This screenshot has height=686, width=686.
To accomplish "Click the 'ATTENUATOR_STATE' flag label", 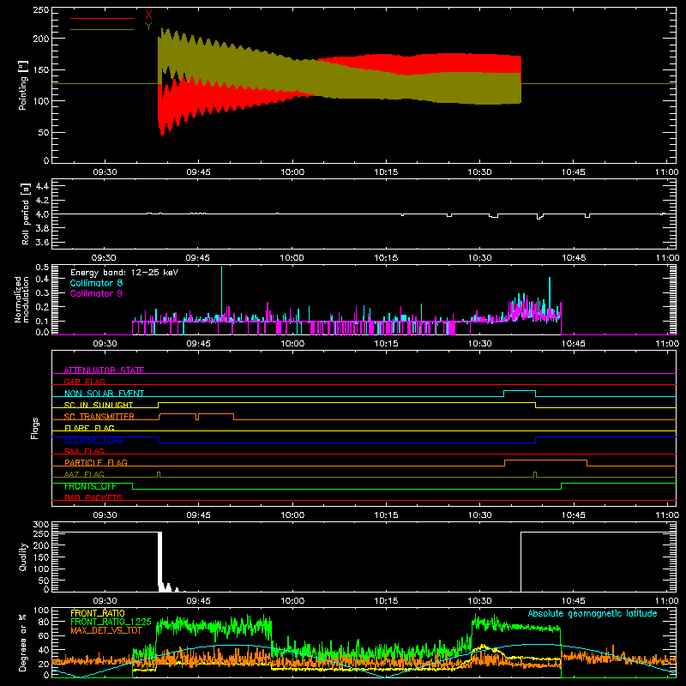I will [104, 370].
